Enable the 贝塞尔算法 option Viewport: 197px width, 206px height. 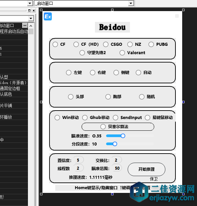pyautogui.click(x=103, y=127)
